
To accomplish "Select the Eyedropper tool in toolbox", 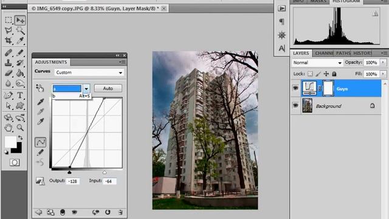I will click(20, 40).
